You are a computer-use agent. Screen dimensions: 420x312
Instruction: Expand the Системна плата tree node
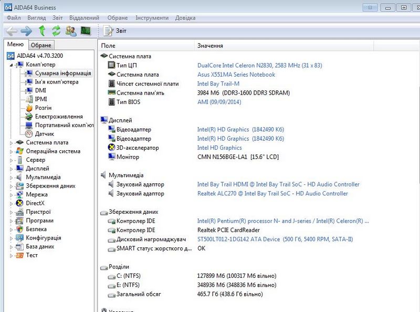12,142
